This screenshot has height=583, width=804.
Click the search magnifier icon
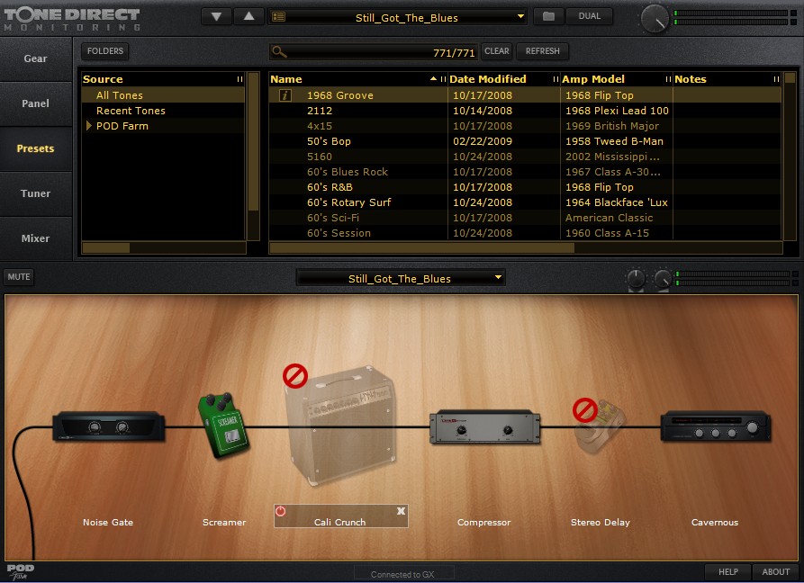(x=278, y=51)
